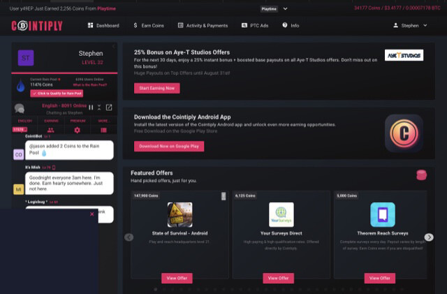Click the account person icon
Image resolution: width=447 pixels, height=294 pixels.
click(396, 25)
